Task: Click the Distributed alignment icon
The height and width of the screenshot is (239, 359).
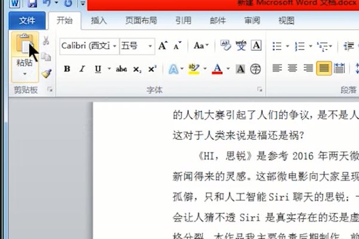Action: pyautogui.click(x=339, y=68)
